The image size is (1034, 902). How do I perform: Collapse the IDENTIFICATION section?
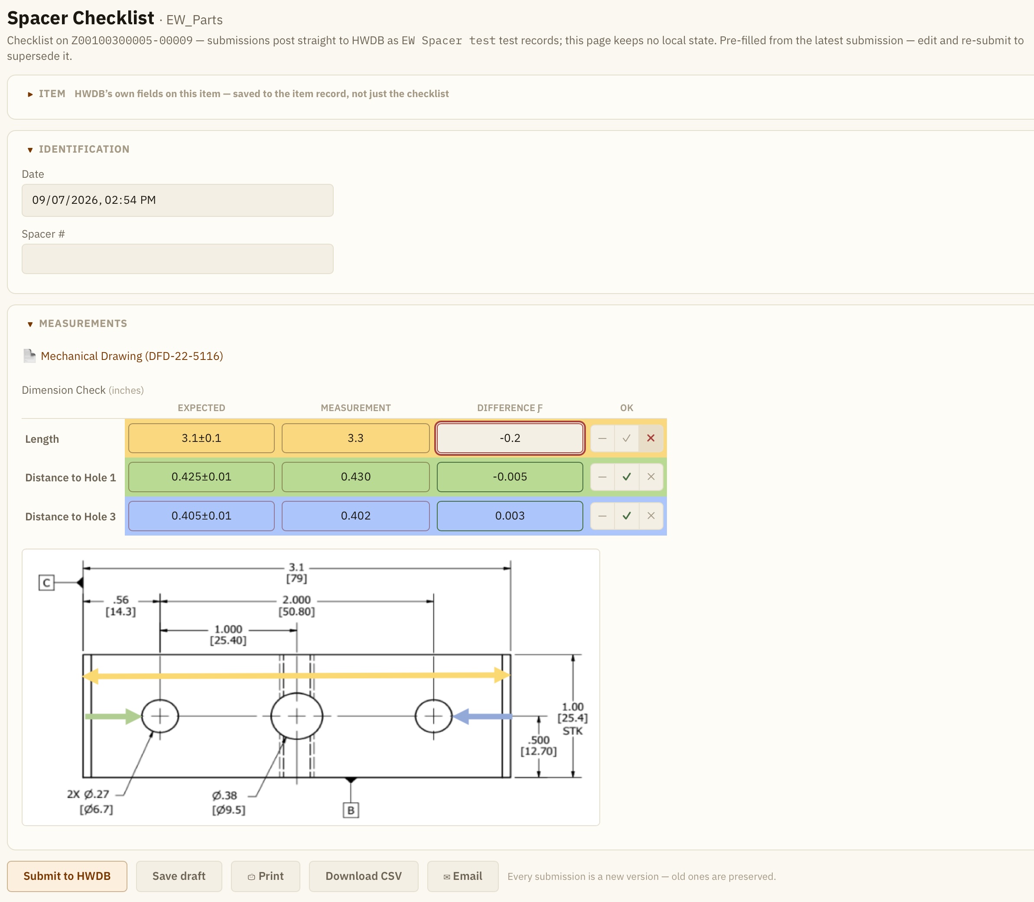pos(30,150)
